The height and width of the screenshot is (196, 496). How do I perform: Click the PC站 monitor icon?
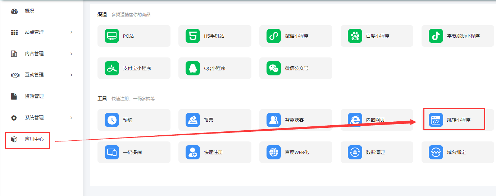pos(112,36)
